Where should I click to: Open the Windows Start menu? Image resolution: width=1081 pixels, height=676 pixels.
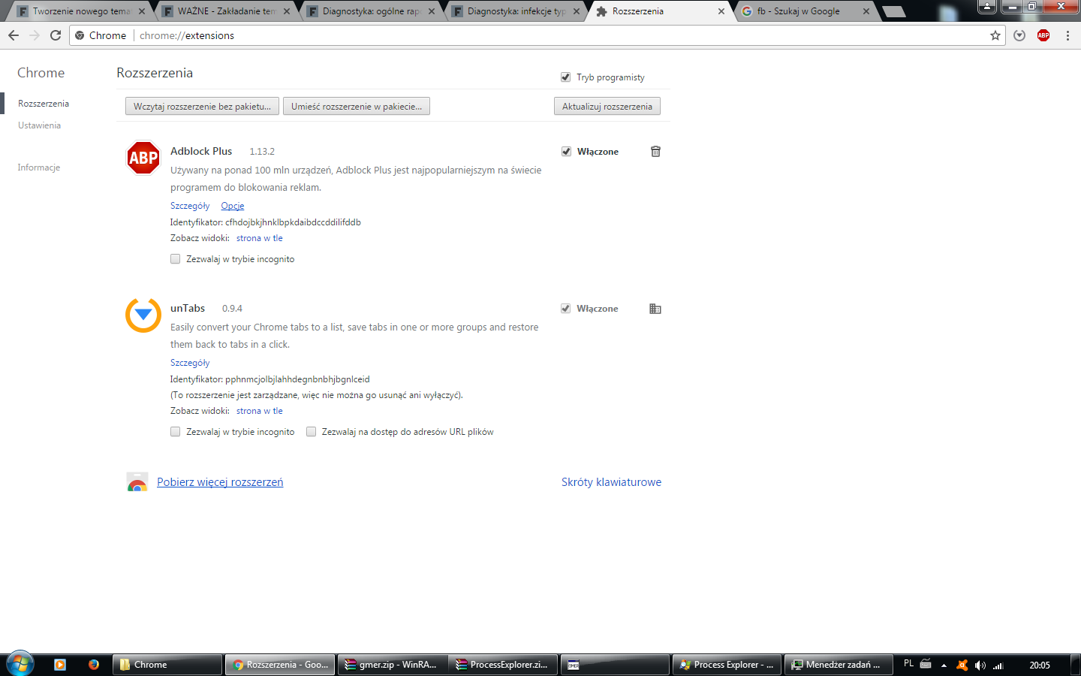20,665
